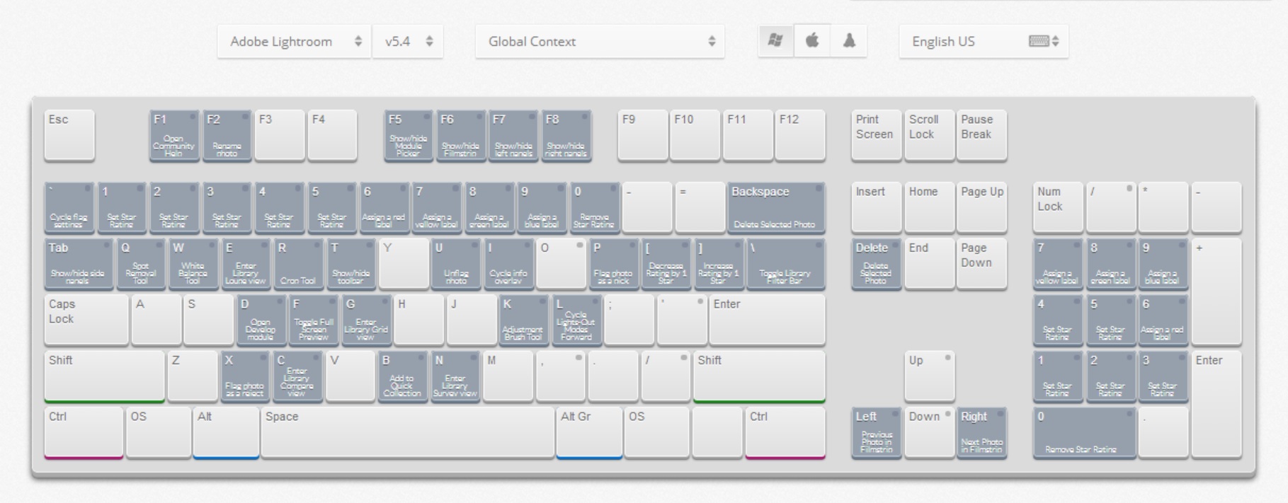
Task: Click the F1 Open Community Help key
Action: 174,135
